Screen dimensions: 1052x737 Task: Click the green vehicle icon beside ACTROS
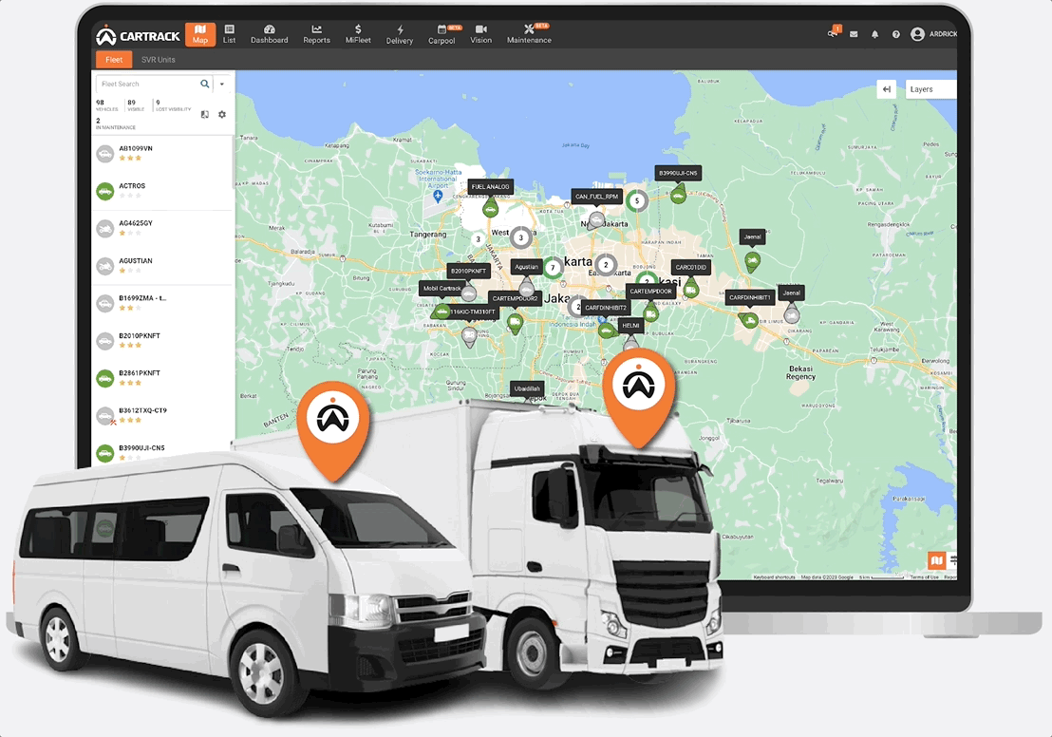coord(104,191)
